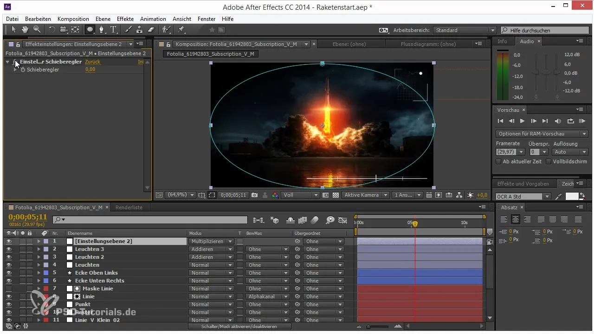Open the Graph Editor in timeline
Viewport: 594px width, 334px height.
(343, 220)
